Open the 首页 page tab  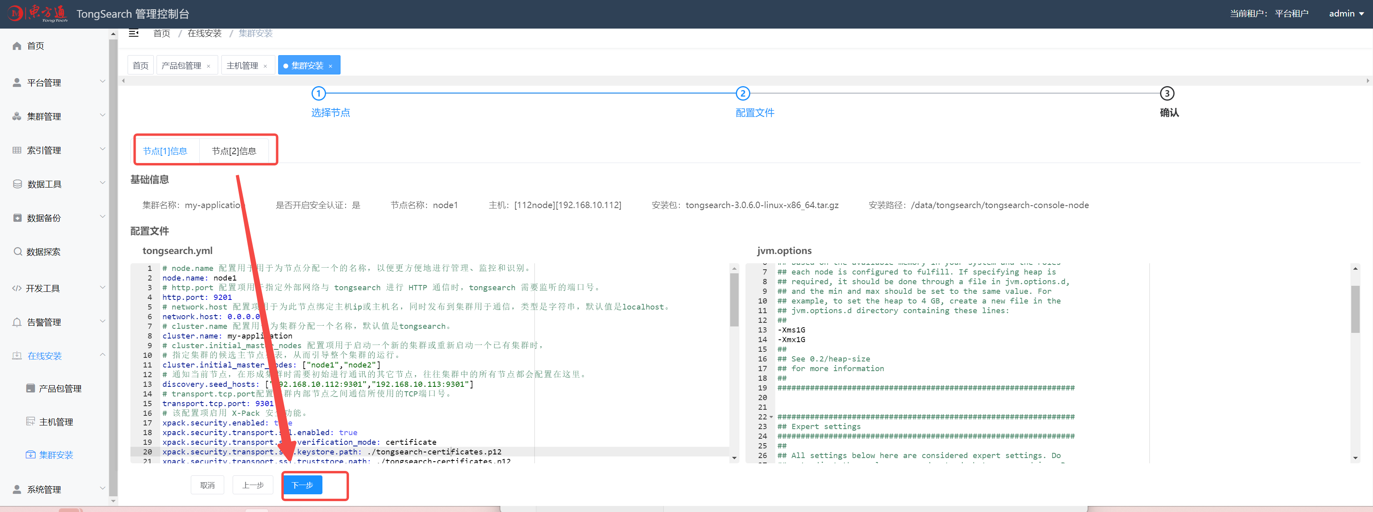pyautogui.click(x=141, y=65)
